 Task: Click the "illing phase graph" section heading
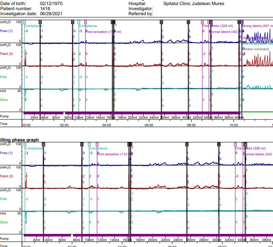pyautogui.click(x=19, y=140)
